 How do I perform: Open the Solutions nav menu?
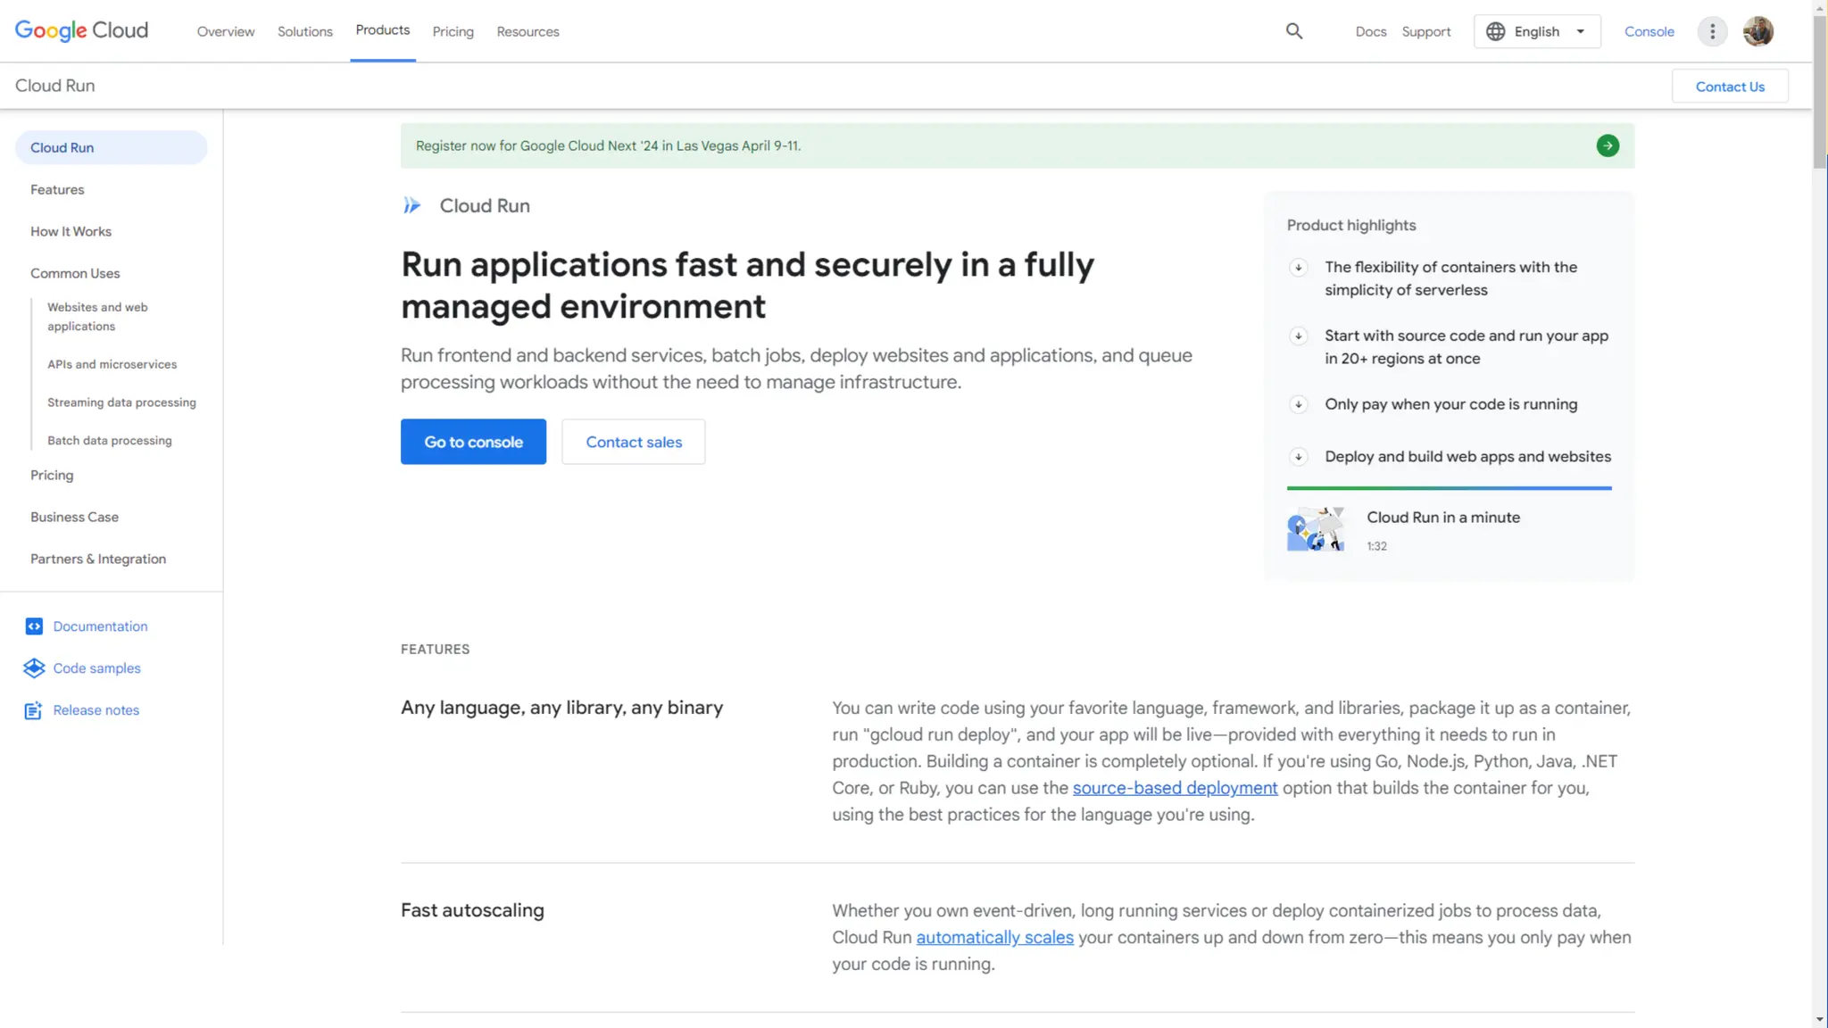(x=305, y=31)
